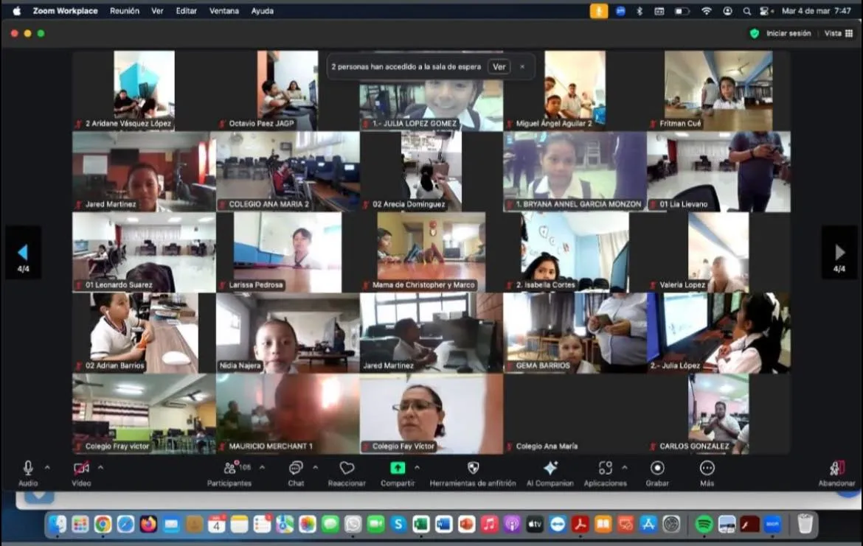Screen dimensions: 863x546
Task: Go to previous gallery page arrow
Action: click(x=23, y=252)
